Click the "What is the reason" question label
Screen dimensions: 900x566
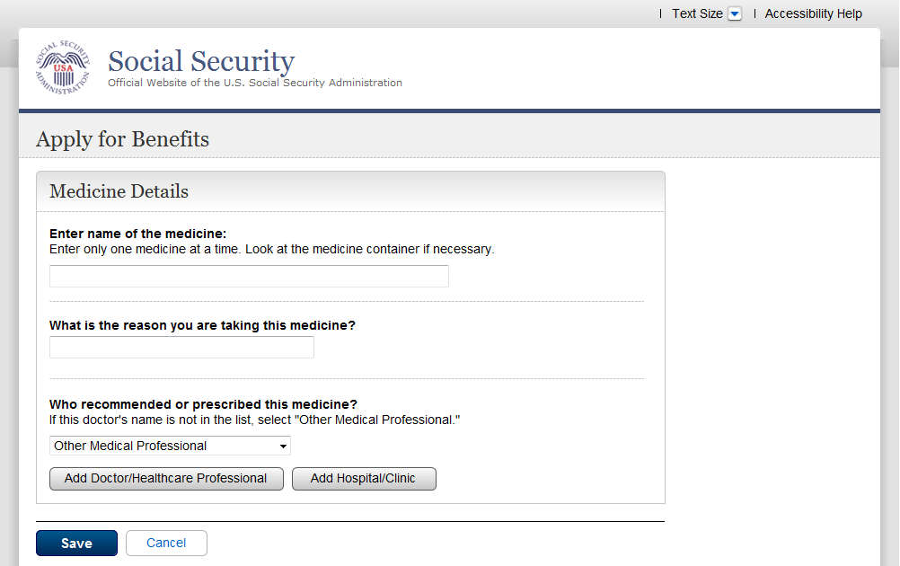click(x=202, y=325)
